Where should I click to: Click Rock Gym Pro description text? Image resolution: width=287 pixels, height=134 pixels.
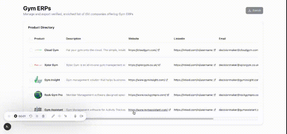click(x=96, y=95)
